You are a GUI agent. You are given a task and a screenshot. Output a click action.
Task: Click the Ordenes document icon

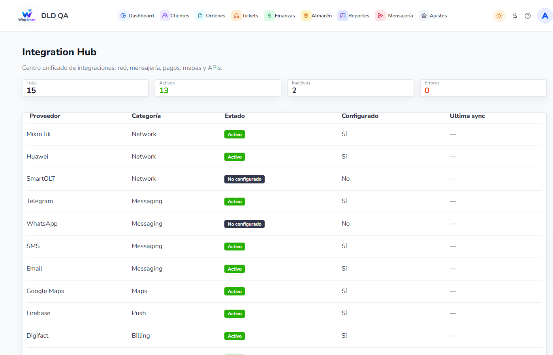[200, 16]
